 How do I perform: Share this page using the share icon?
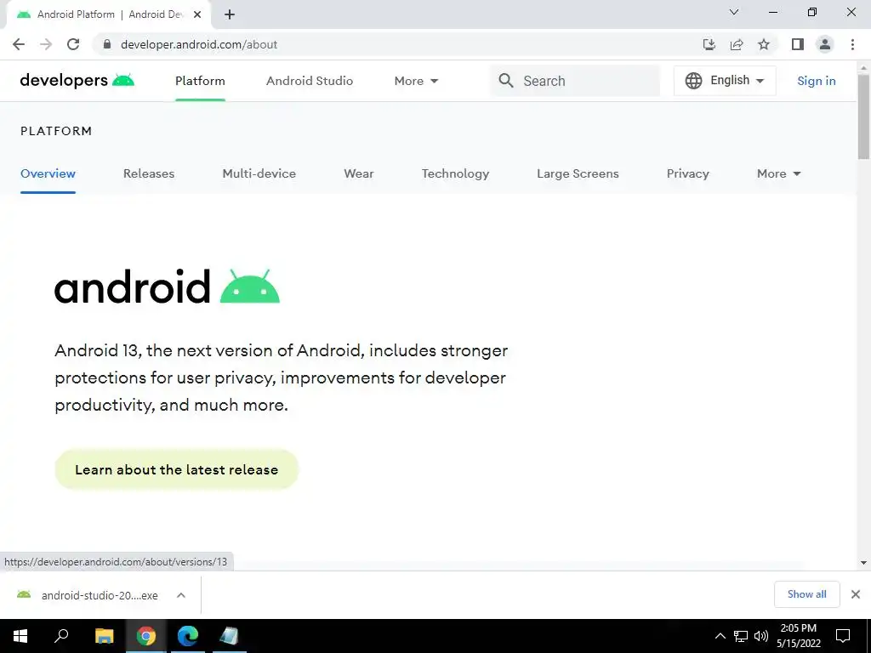pos(737,44)
